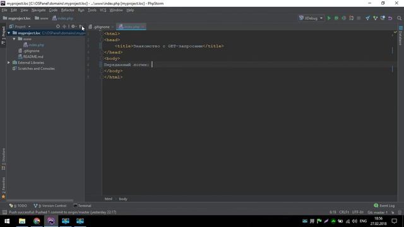Click html breadcrumb below editor

pyautogui.click(x=108, y=199)
